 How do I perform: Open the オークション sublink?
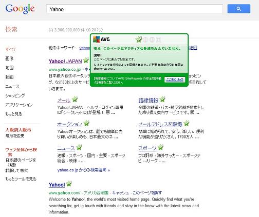tap(70, 124)
